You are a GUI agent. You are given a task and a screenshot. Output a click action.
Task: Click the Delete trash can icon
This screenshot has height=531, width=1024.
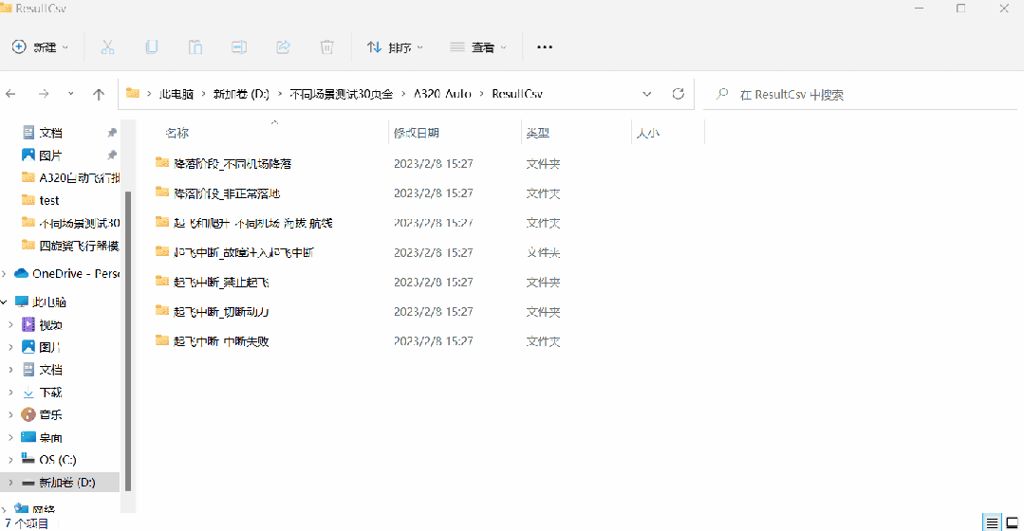pos(326,47)
